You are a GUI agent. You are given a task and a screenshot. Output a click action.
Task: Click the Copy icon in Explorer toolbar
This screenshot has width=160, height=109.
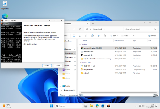(x=80, y=35)
